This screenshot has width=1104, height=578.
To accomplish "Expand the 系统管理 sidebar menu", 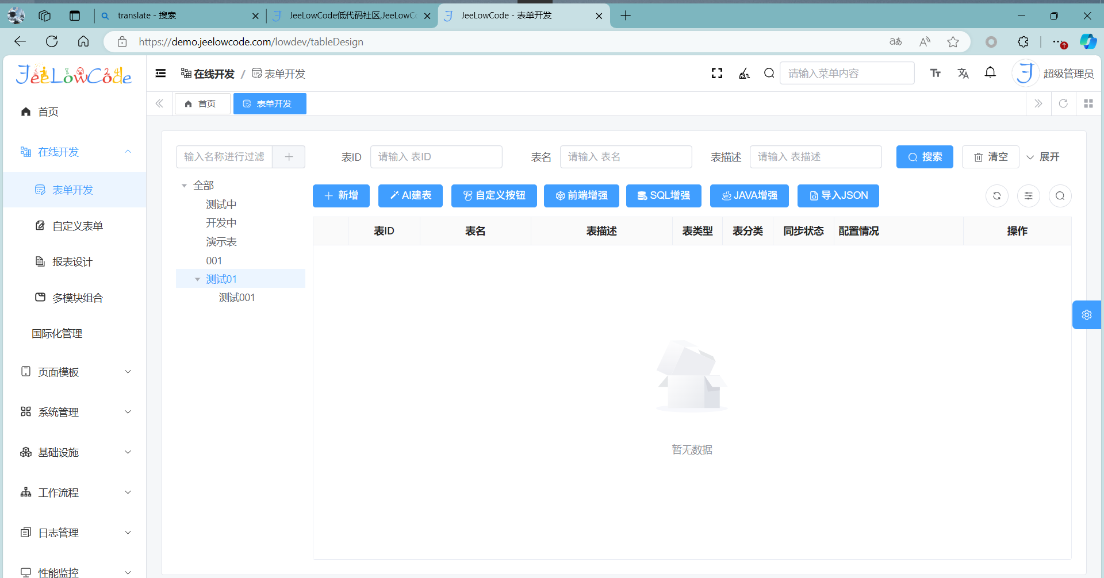I will pos(75,413).
